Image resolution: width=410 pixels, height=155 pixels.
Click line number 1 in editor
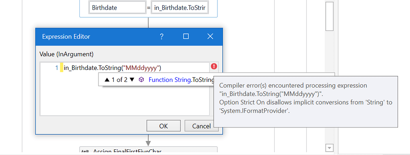pyautogui.click(x=56, y=68)
